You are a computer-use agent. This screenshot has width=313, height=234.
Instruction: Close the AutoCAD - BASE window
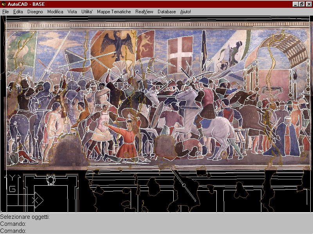pos(309,4)
